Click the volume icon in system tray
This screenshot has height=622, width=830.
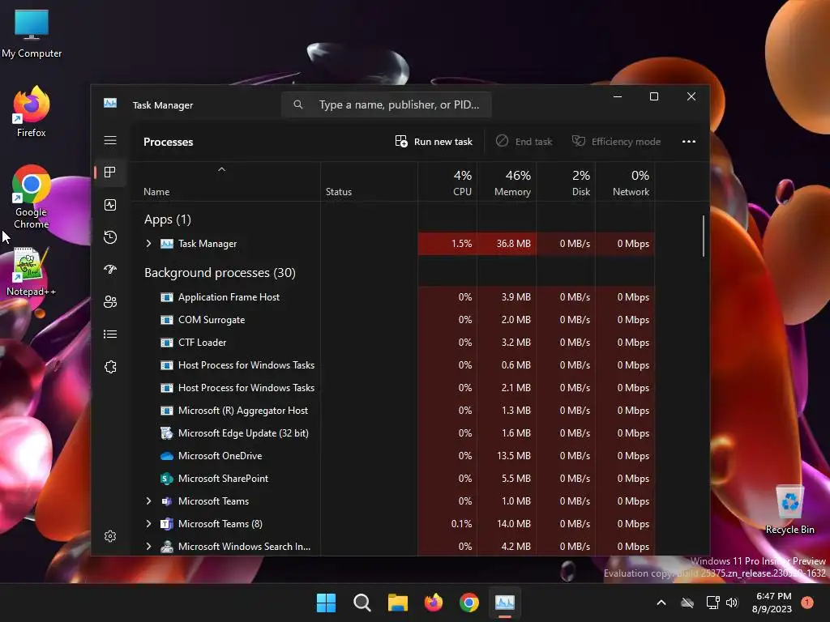pyautogui.click(x=732, y=603)
